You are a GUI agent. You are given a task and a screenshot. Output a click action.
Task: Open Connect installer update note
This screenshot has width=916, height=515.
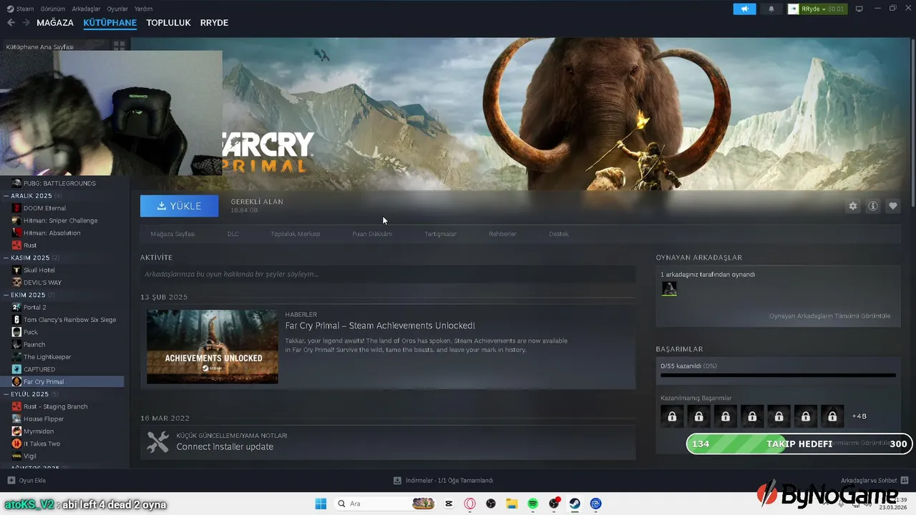pyautogui.click(x=225, y=447)
